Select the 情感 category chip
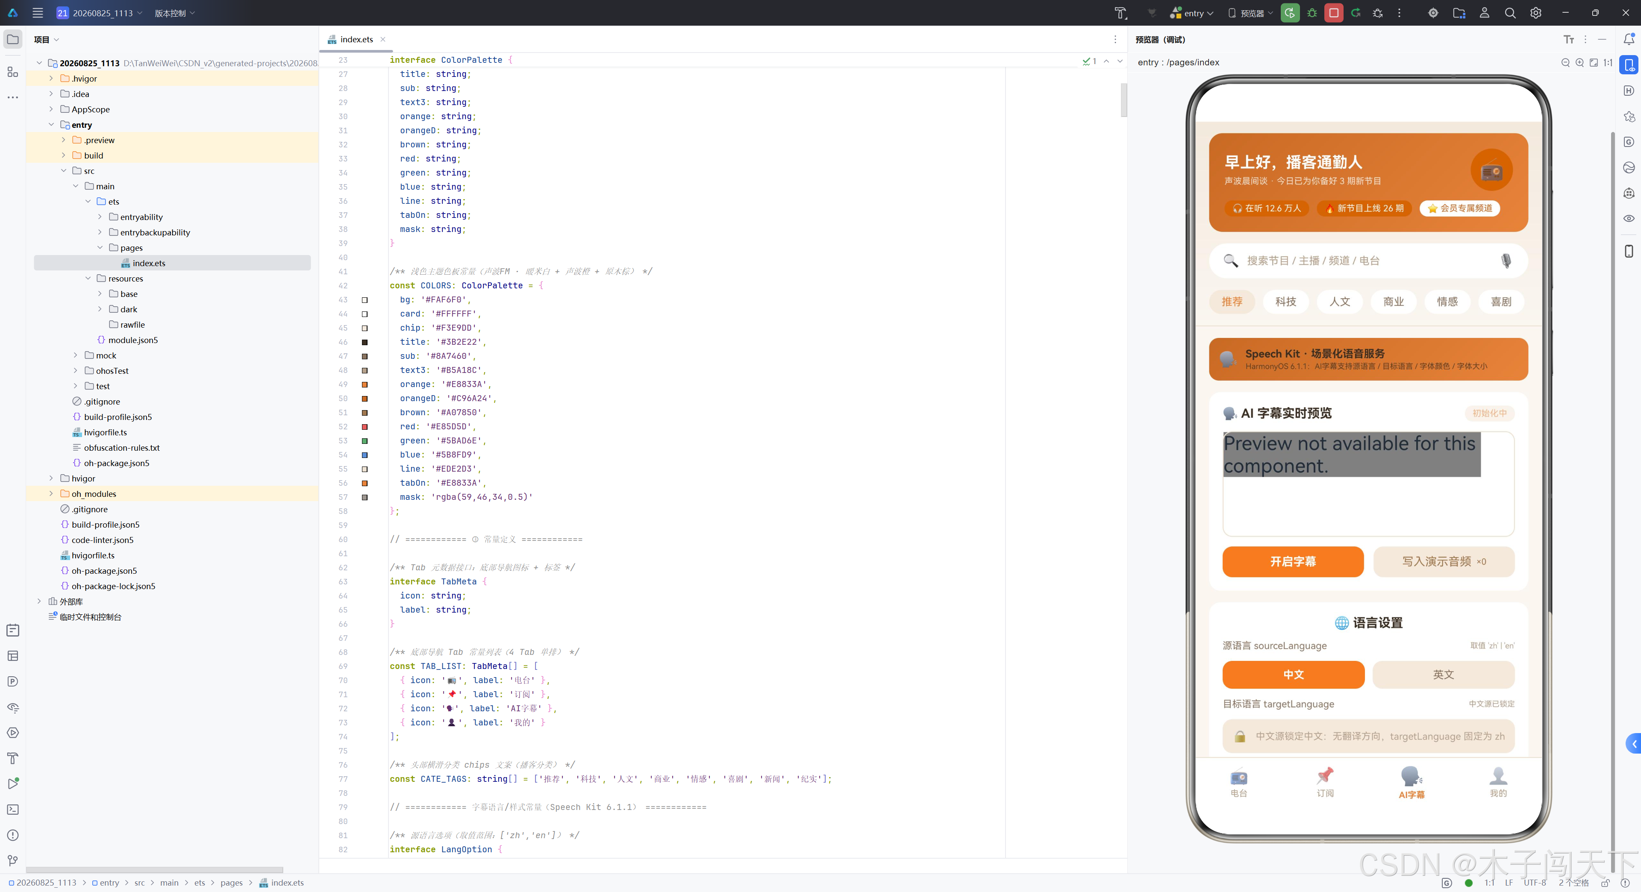 [1447, 302]
